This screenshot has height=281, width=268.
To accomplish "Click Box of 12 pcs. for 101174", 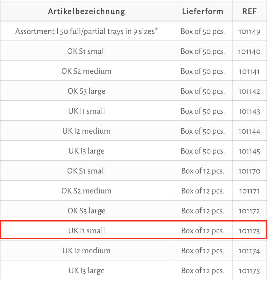I will [x=203, y=251].
